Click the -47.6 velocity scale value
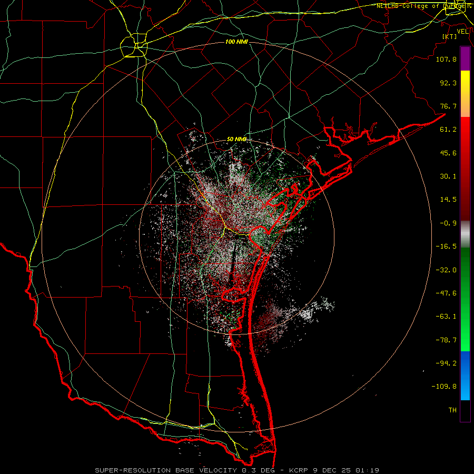 (x=446, y=293)
